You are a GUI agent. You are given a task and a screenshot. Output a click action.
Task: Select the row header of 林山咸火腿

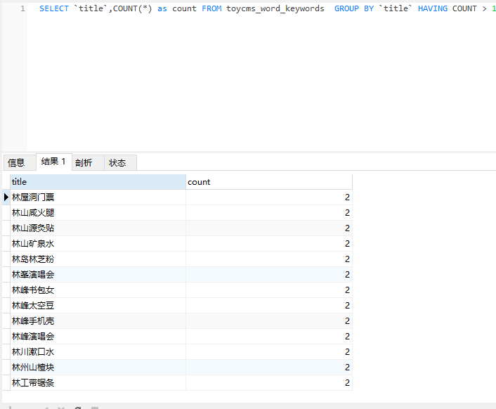point(6,213)
